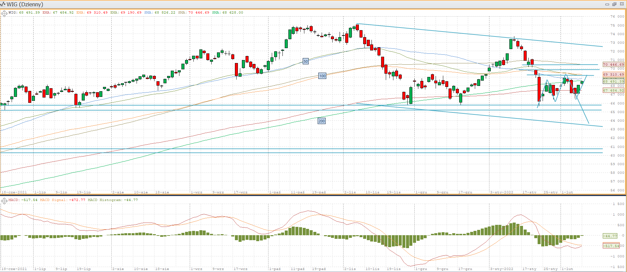Click the 70 446.69 price axis marker
The width and height of the screenshot is (627, 272).
coord(613,65)
